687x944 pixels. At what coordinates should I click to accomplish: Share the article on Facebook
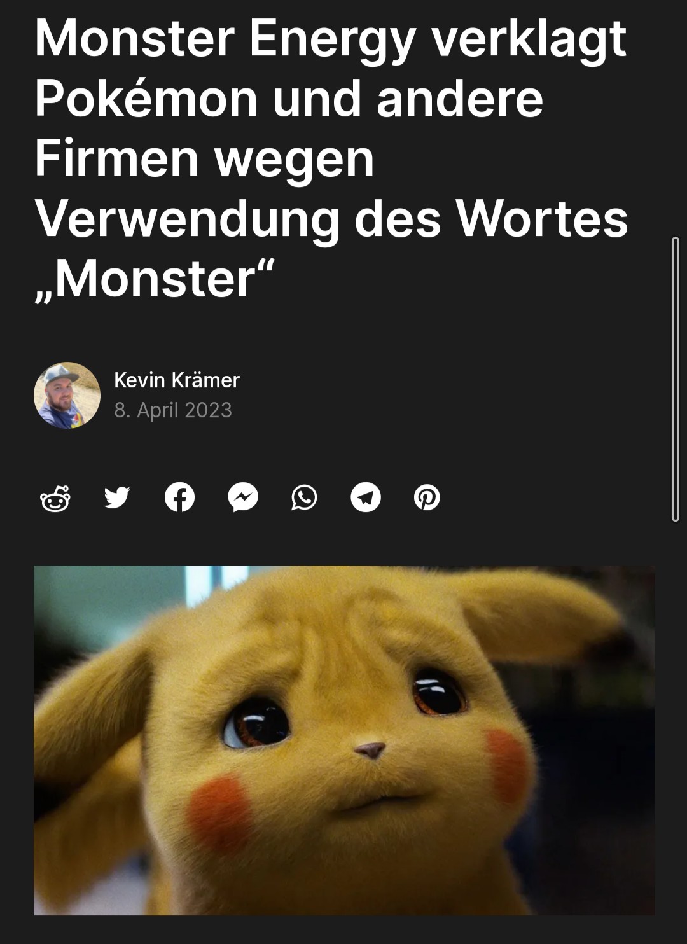coord(179,497)
